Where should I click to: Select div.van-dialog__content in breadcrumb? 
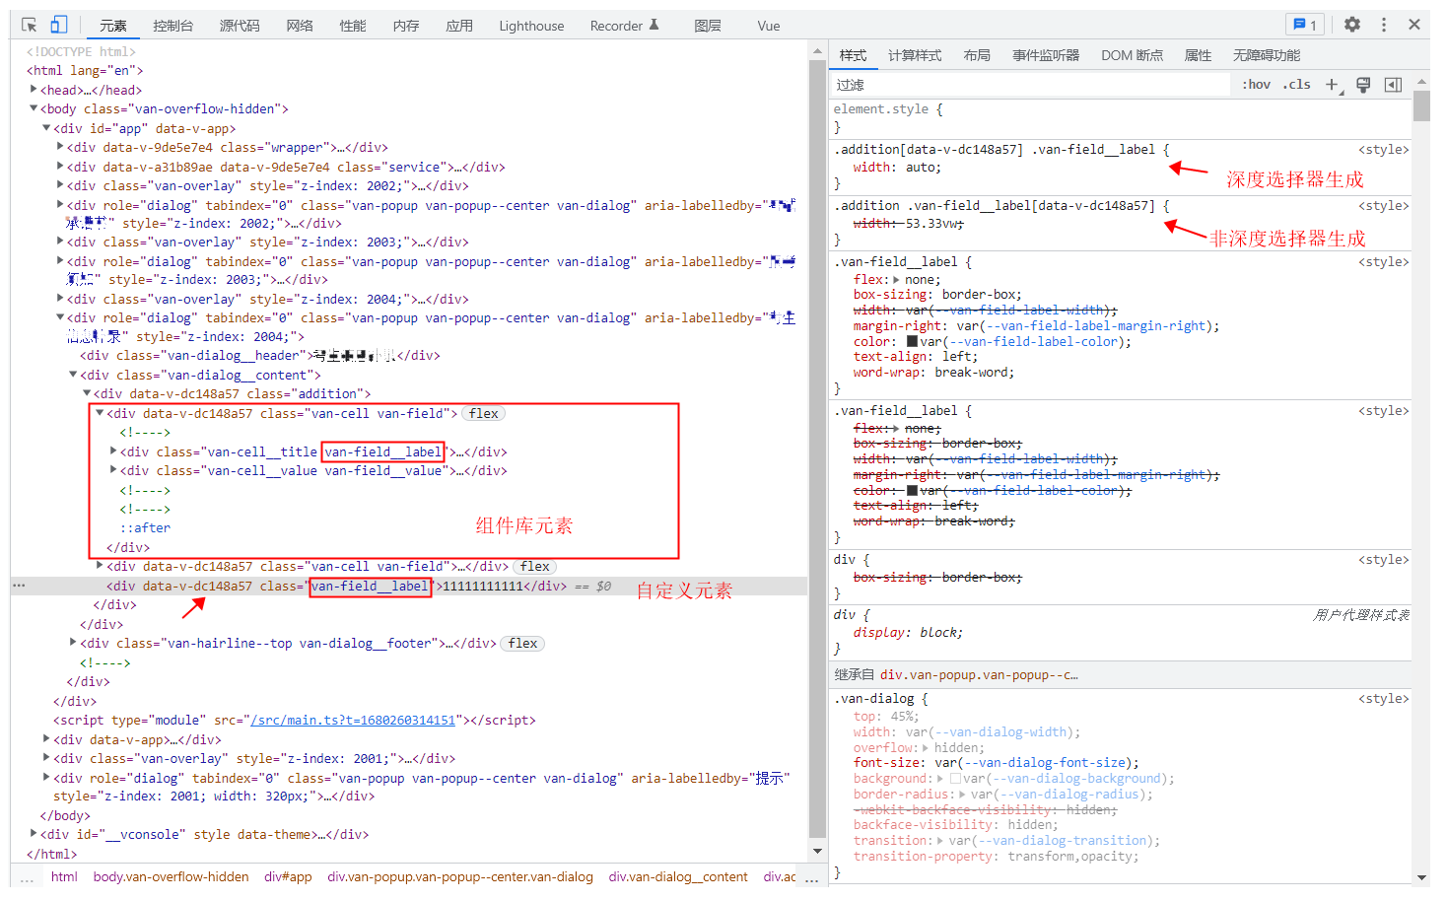pyautogui.click(x=678, y=877)
